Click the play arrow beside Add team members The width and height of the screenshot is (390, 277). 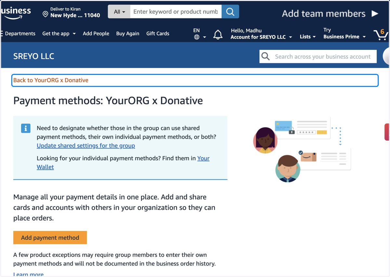point(375,14)
